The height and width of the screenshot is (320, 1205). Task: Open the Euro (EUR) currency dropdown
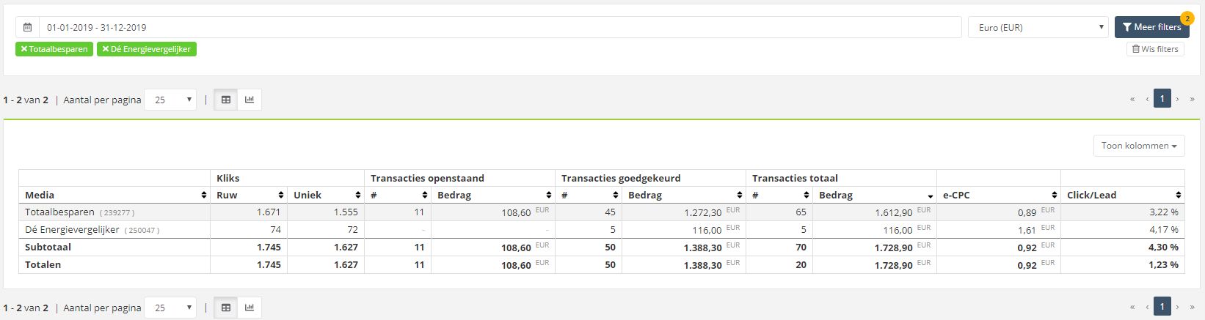pyautogui.click(x=1038, y=27)
